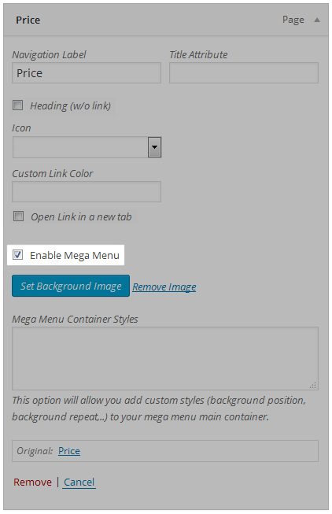Screen dimensions: 332x514
Task: Click the Enable Mega Menu label text
Action: coord(75,255)
